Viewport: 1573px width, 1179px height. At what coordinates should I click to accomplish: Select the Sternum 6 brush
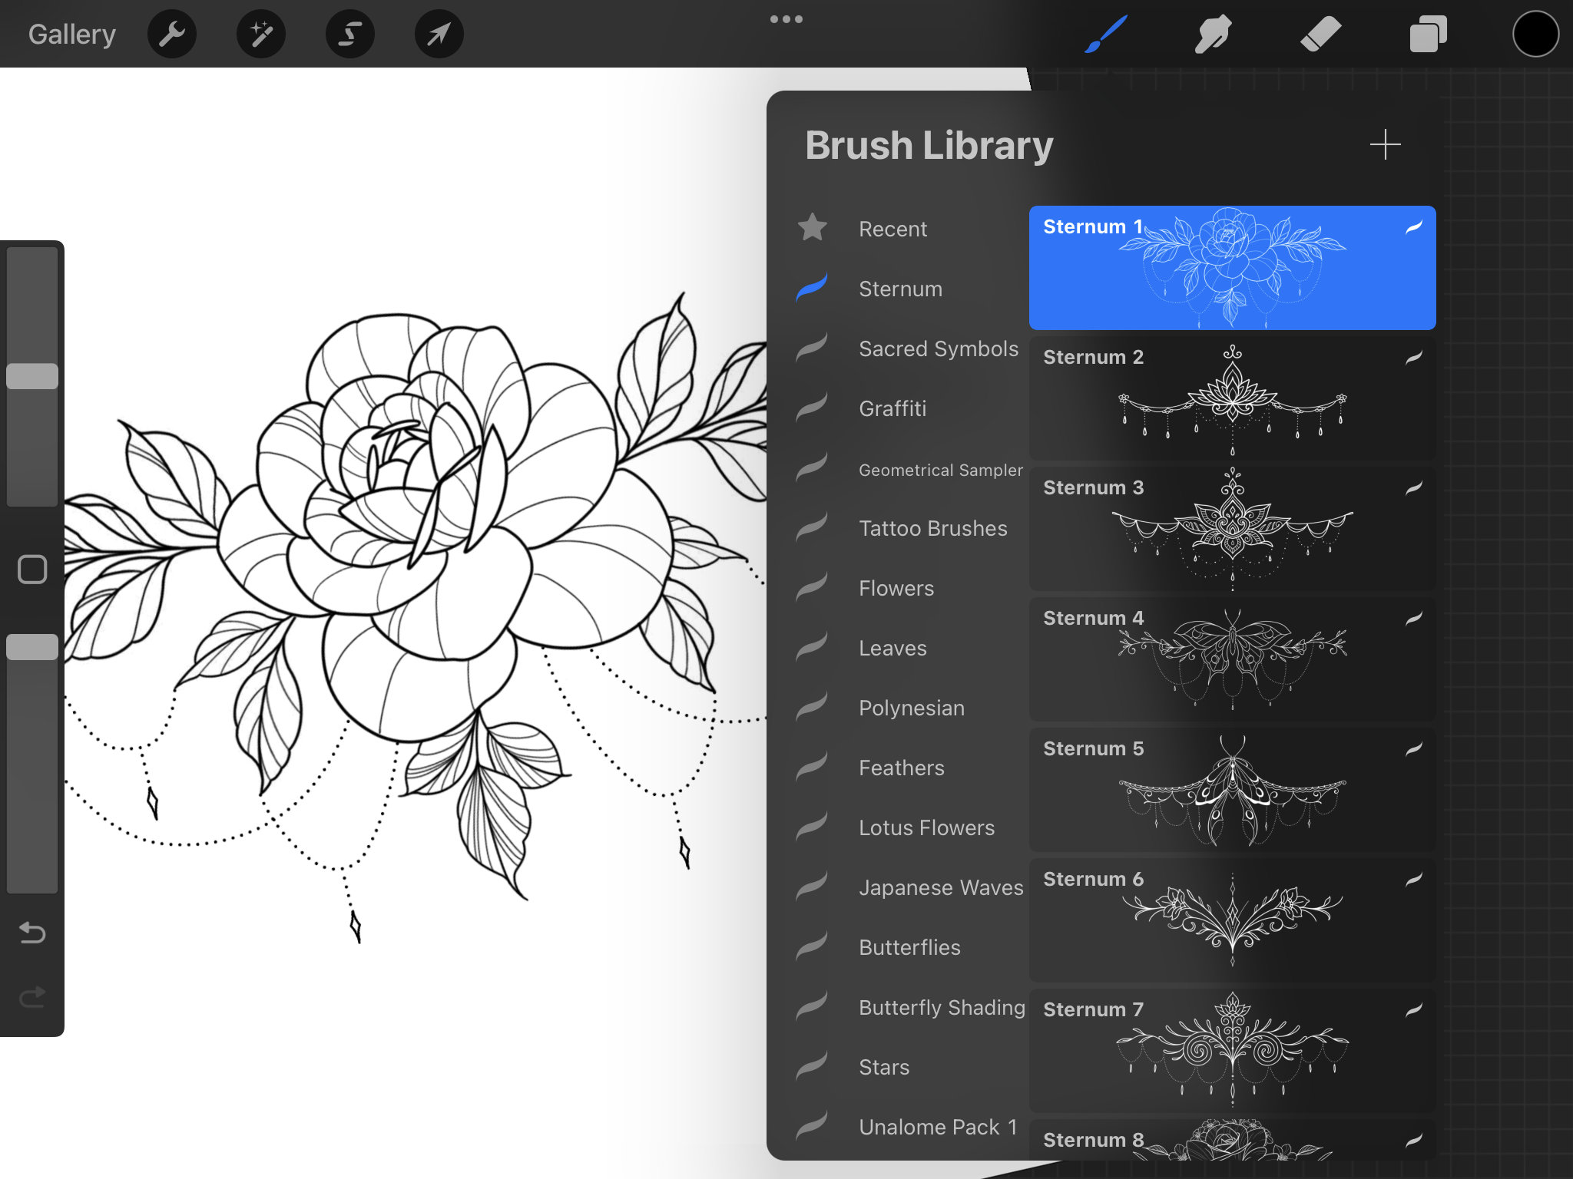pos(1232,920)
